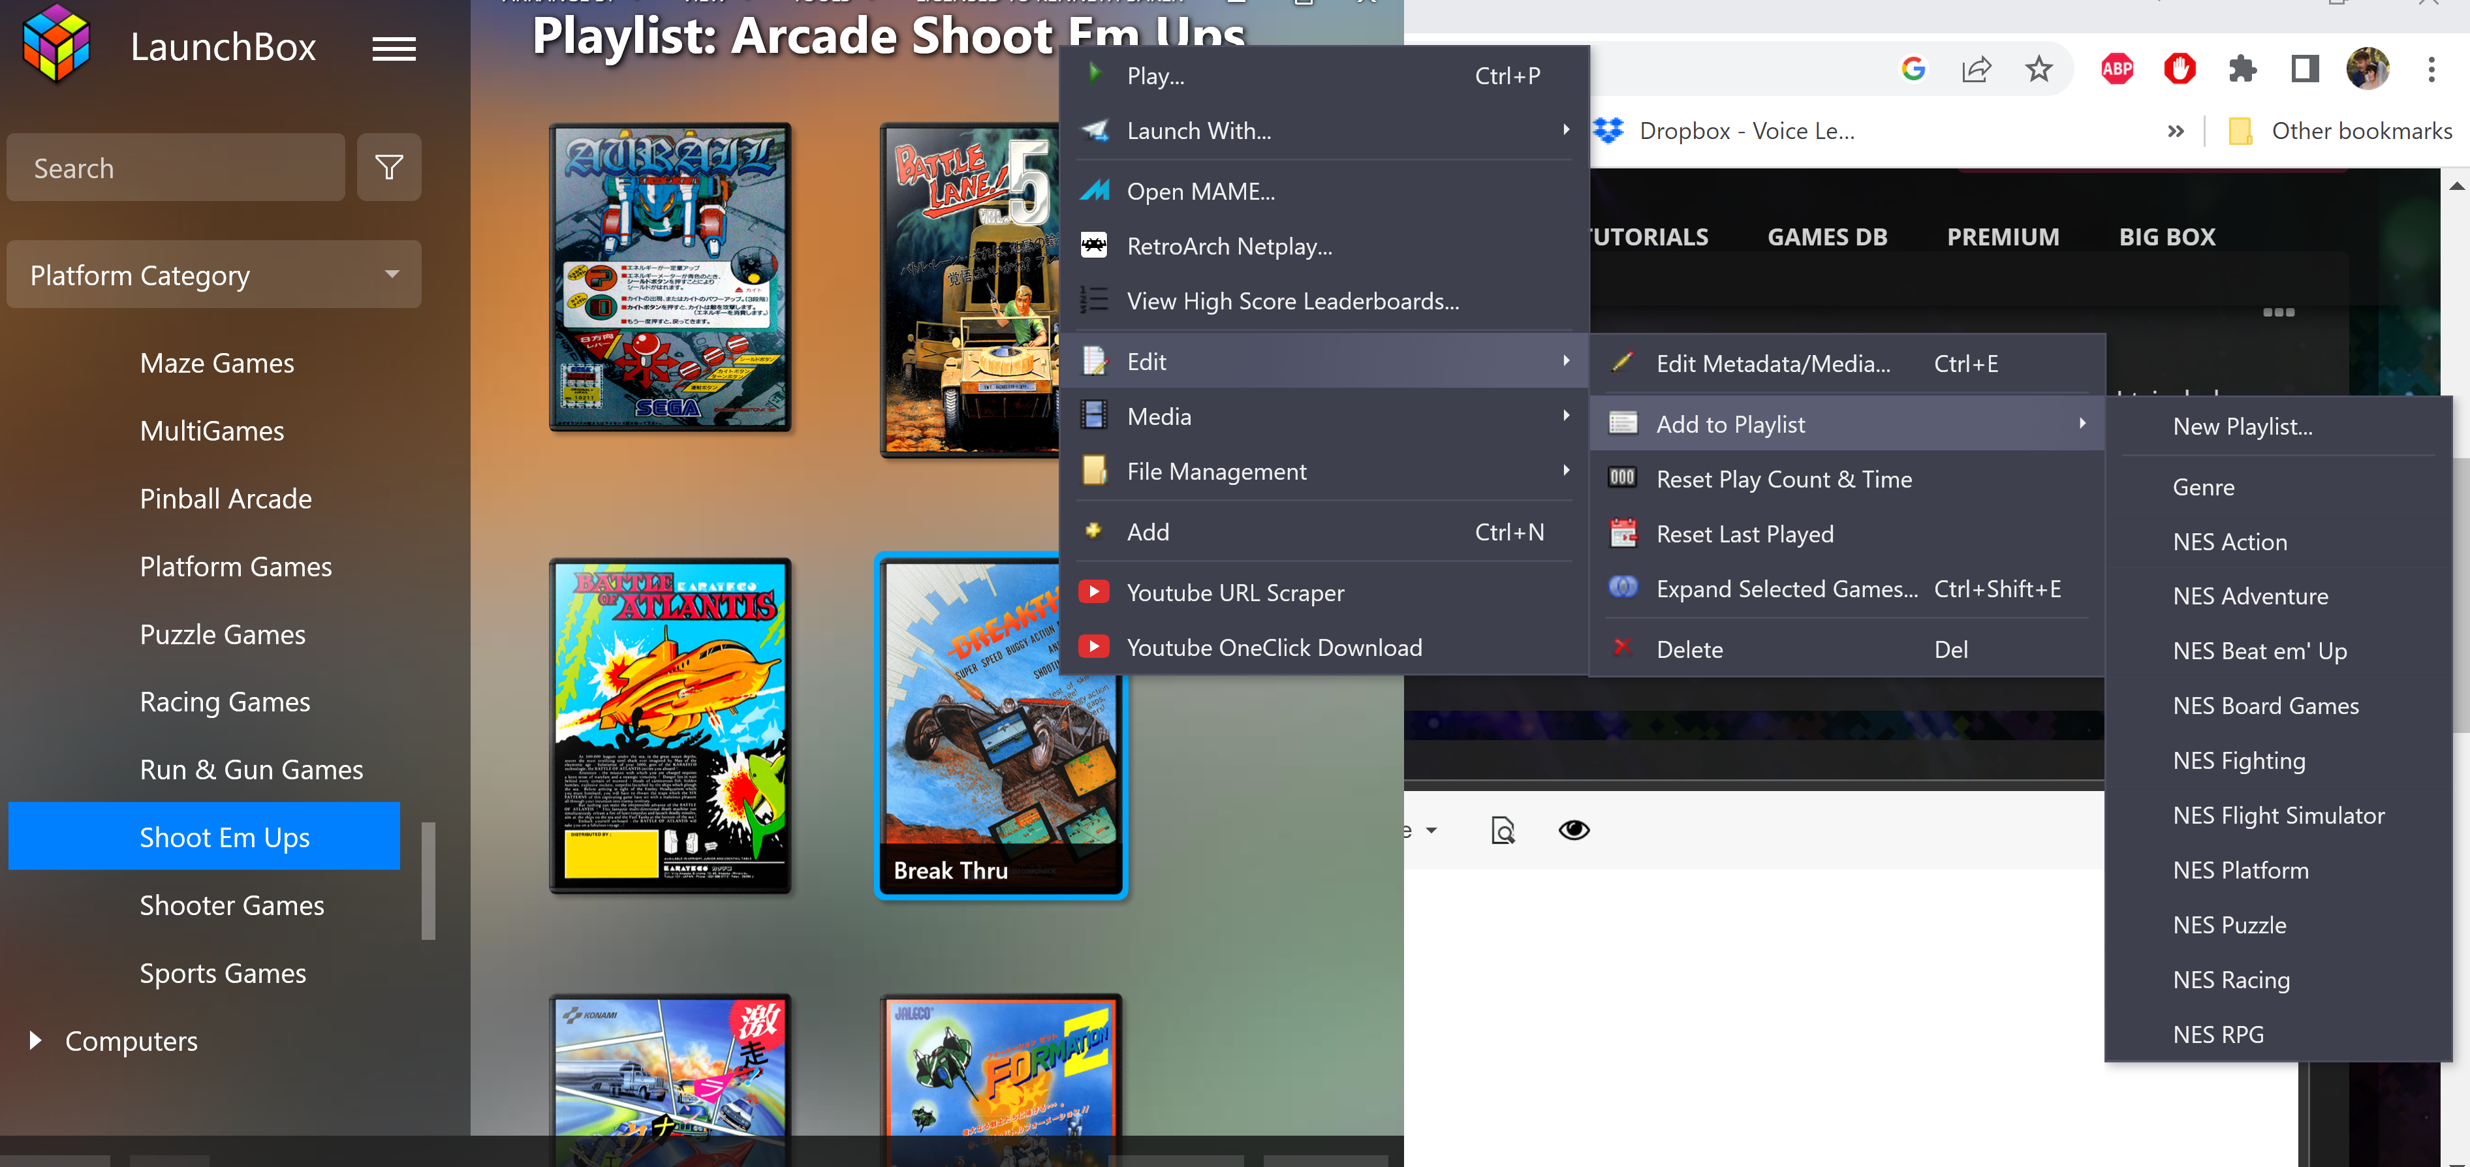Click the Play menu item icon
Screen dimensions: 2470x1167
1094,74
